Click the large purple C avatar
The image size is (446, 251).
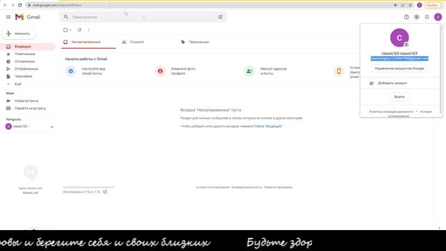[x=399, y=38]
